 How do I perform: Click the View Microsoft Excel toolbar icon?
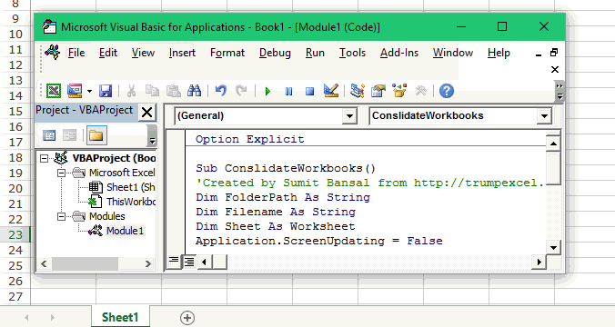pos(54,91)
